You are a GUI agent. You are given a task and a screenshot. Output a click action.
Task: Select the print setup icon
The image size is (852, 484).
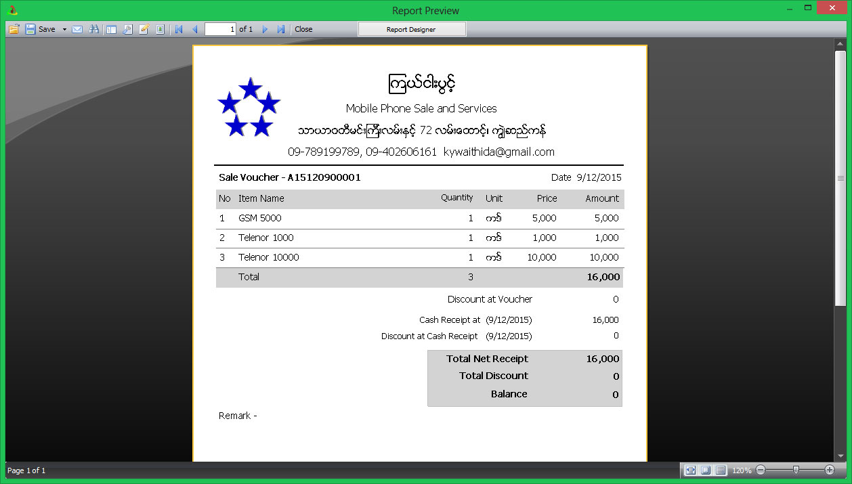127,29
